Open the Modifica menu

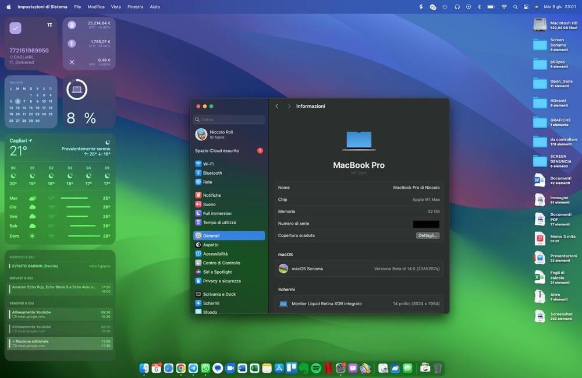coord(96,6)
